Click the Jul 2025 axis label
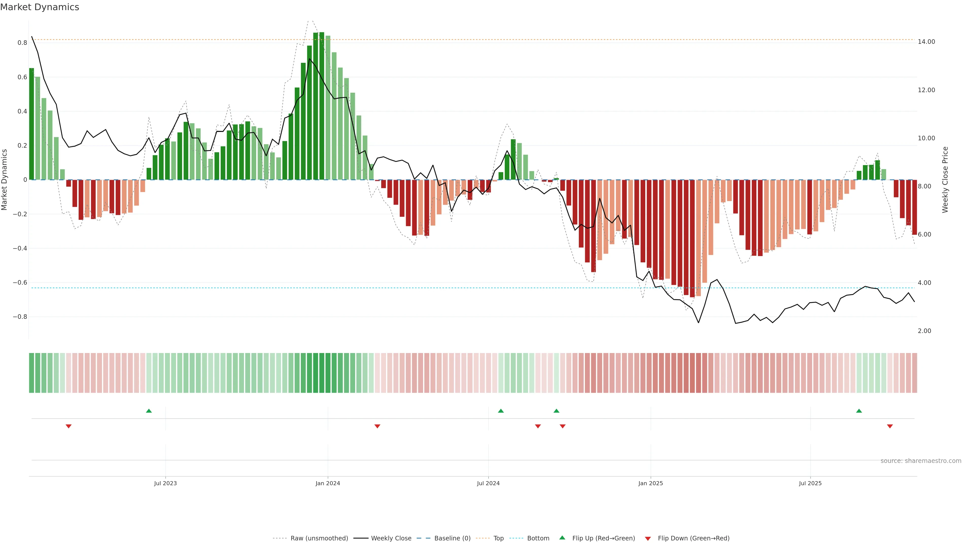974x547 pixels. pyautogui.click(x=810, y=483)
